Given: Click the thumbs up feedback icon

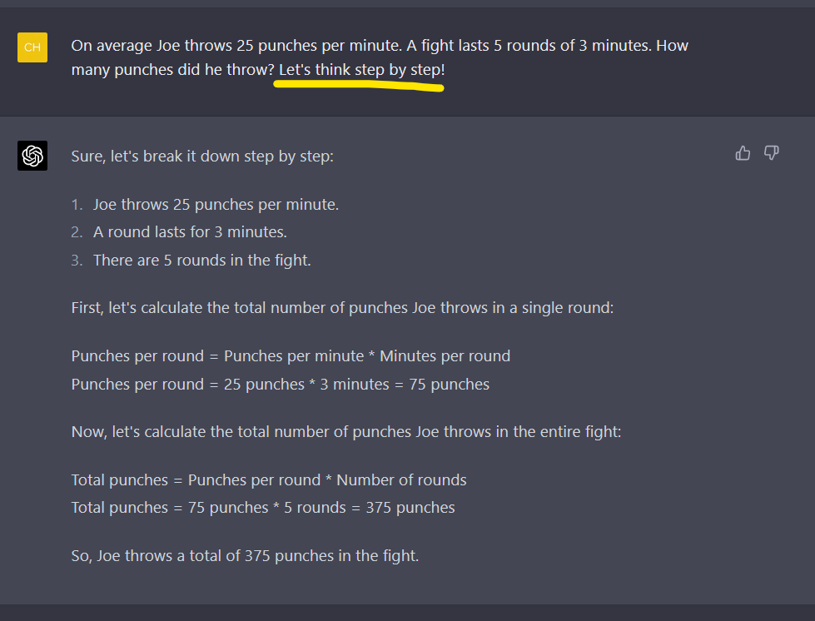Looking at the screenshot, I should click(743, 153).
